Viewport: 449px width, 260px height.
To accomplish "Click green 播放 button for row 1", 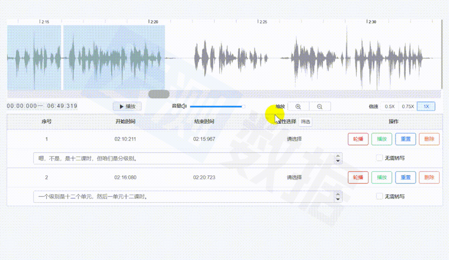I will tap(382, 139).
